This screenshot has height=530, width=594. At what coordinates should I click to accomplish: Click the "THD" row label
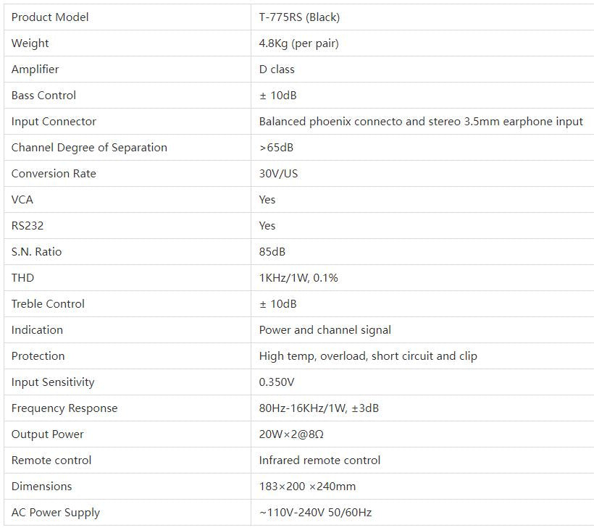tap(22, 278)
